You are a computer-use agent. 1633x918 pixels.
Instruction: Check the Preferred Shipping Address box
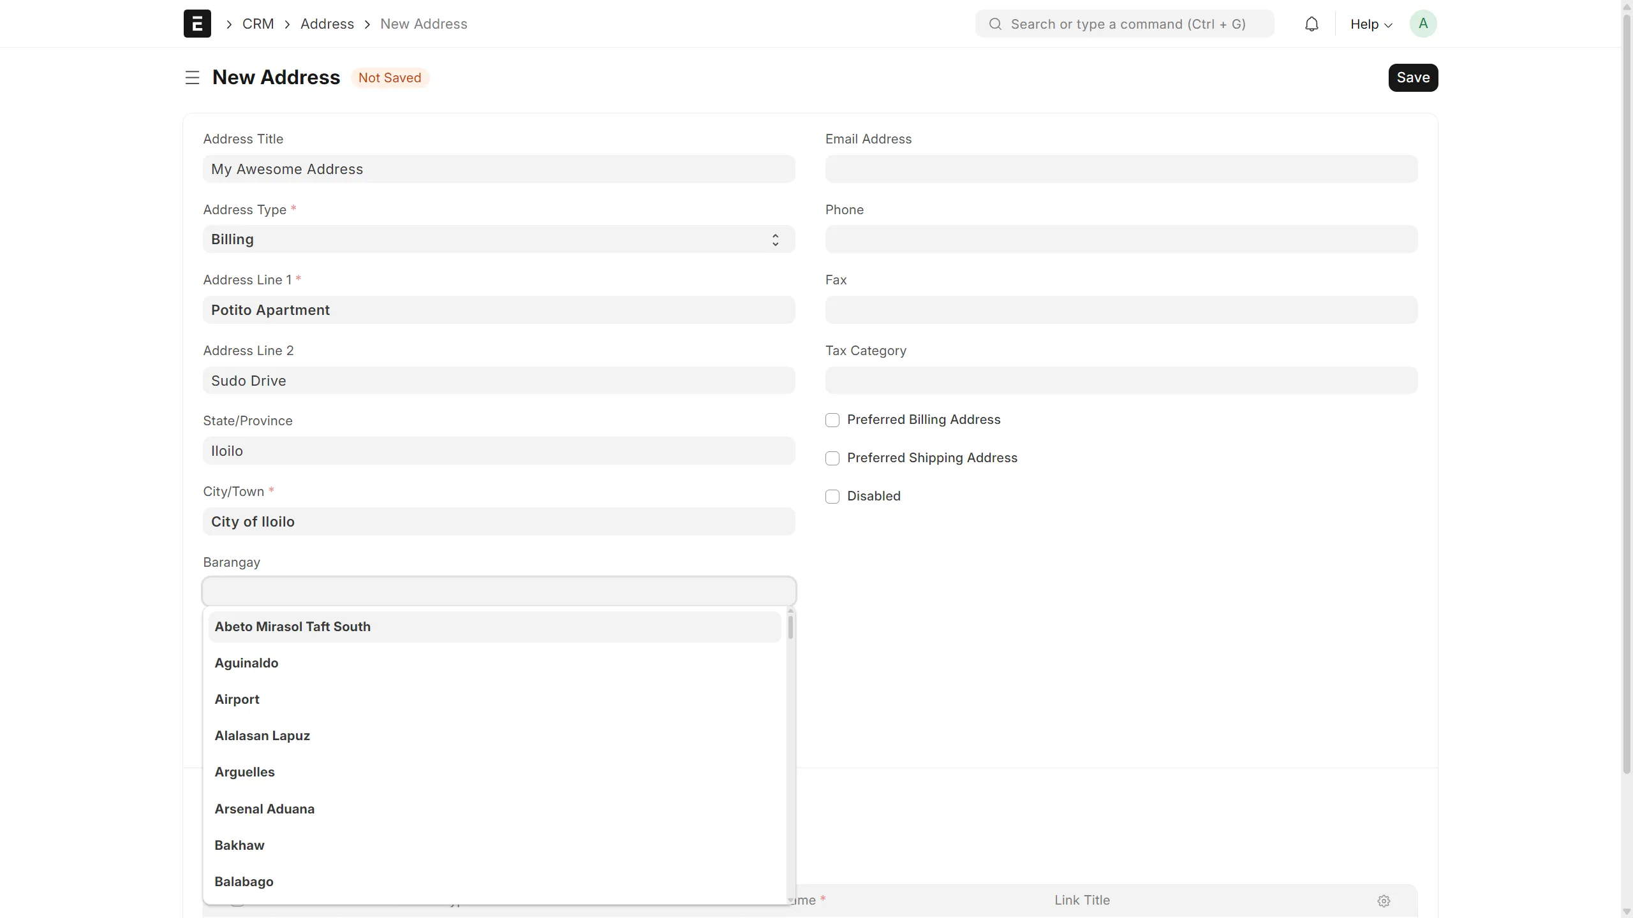(x=832, y=458)
